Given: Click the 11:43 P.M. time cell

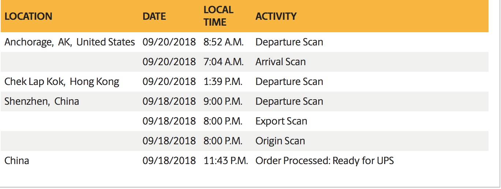Looking at the screenshot, I should coord(226,161).
